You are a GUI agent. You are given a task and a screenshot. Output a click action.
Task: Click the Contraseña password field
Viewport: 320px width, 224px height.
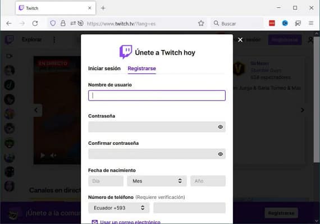pos(157,127)
